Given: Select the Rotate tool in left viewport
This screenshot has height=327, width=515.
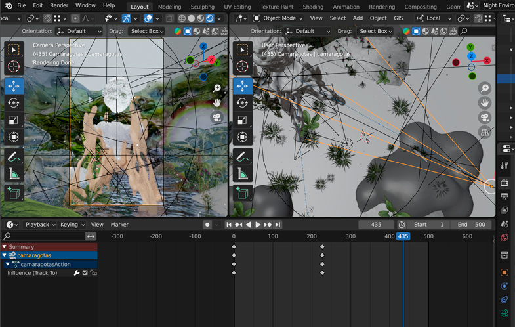Looking at the screenshot, I should click(14, 103).
